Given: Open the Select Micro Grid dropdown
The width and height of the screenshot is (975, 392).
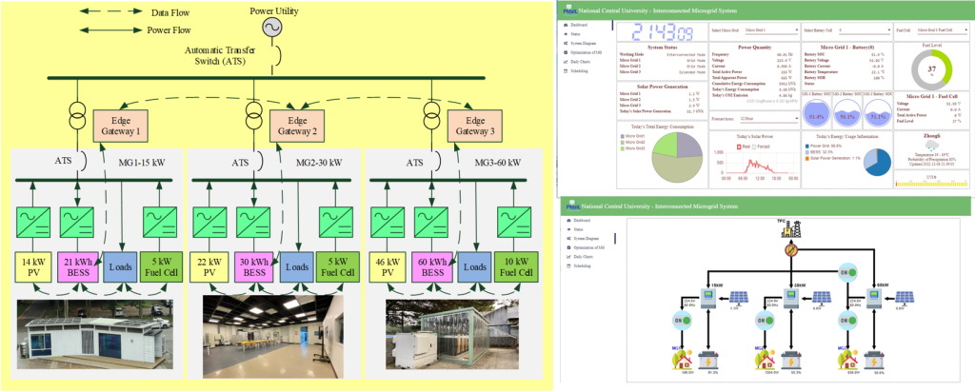Looking at the screenshot, I should tap(769, 30).
